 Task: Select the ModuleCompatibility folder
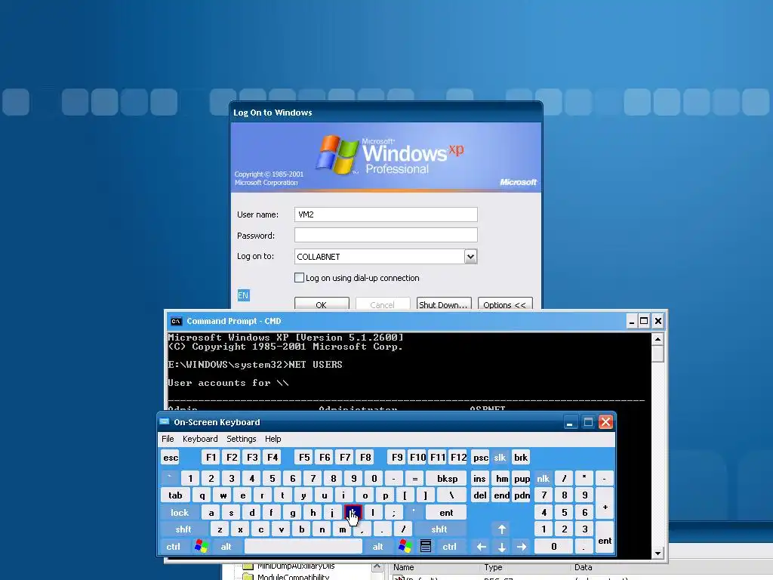point(293,576)
